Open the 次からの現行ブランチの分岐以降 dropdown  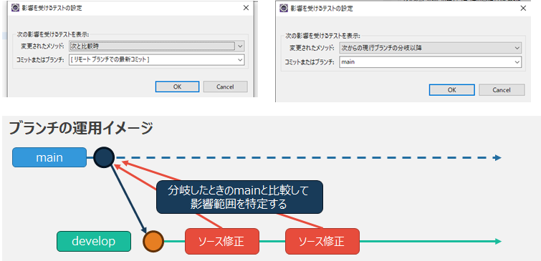tap(430, 48)
